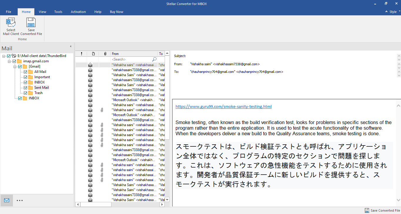The image size is (401, 214).
Task: Open the Tools ribbon tab
Action: tap(58, 12)
